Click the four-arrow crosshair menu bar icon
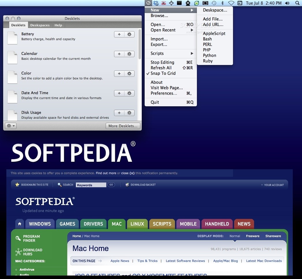Image resolution: width=302 pixels, height=279 pixels. point(171,3)
